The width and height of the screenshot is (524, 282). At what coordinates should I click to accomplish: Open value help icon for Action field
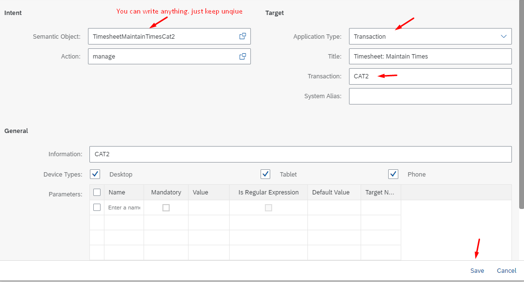coord(243,56)
